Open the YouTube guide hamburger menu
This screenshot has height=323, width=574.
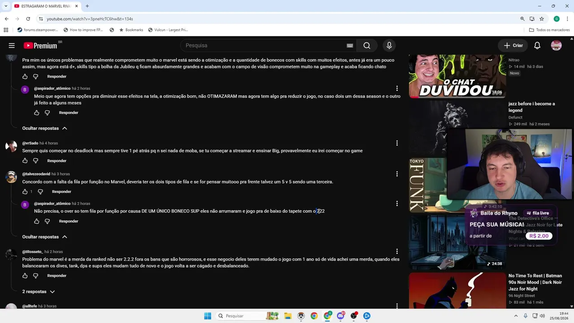pos(12,45)
